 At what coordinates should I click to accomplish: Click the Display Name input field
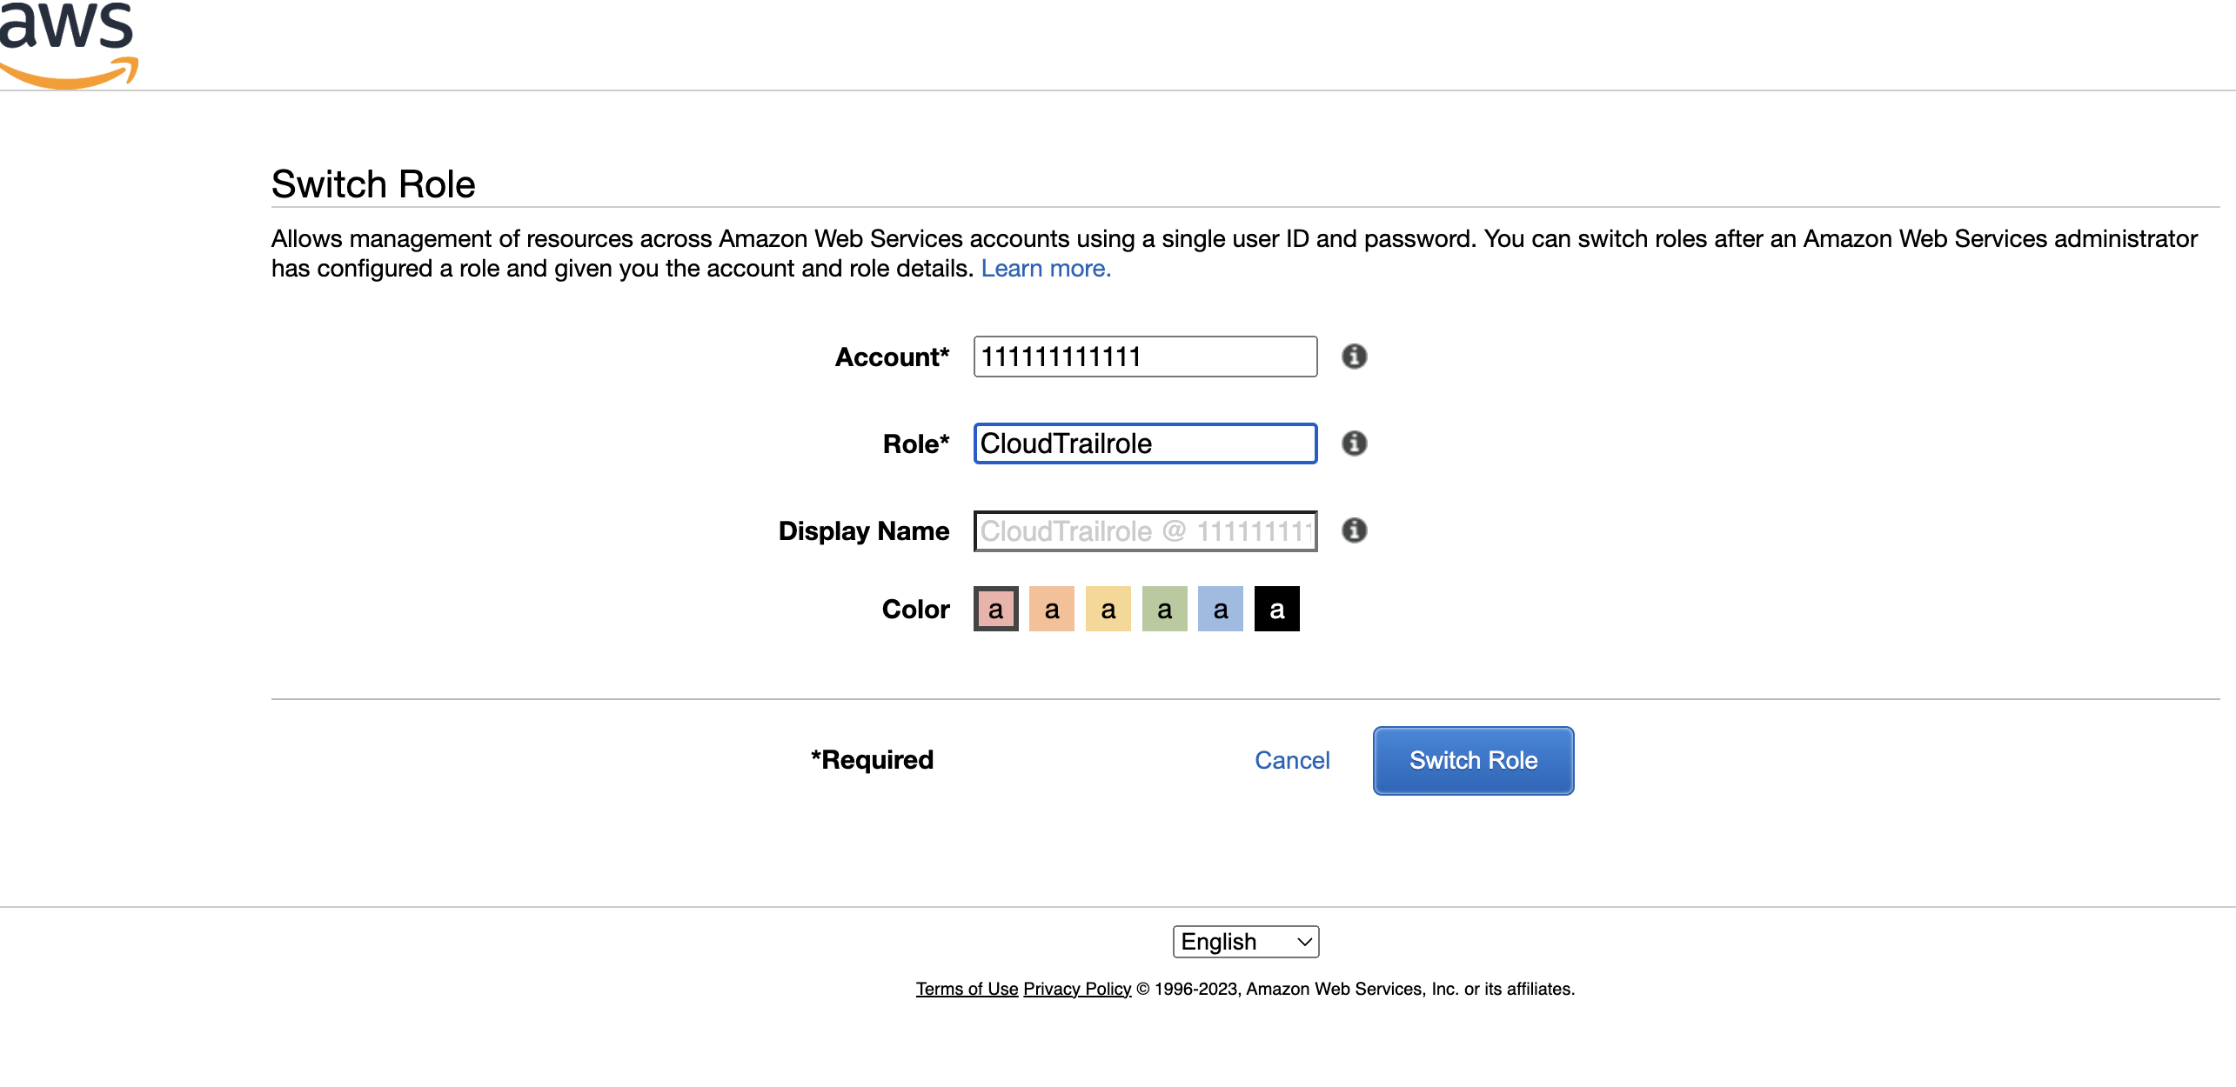[1144, 530]
